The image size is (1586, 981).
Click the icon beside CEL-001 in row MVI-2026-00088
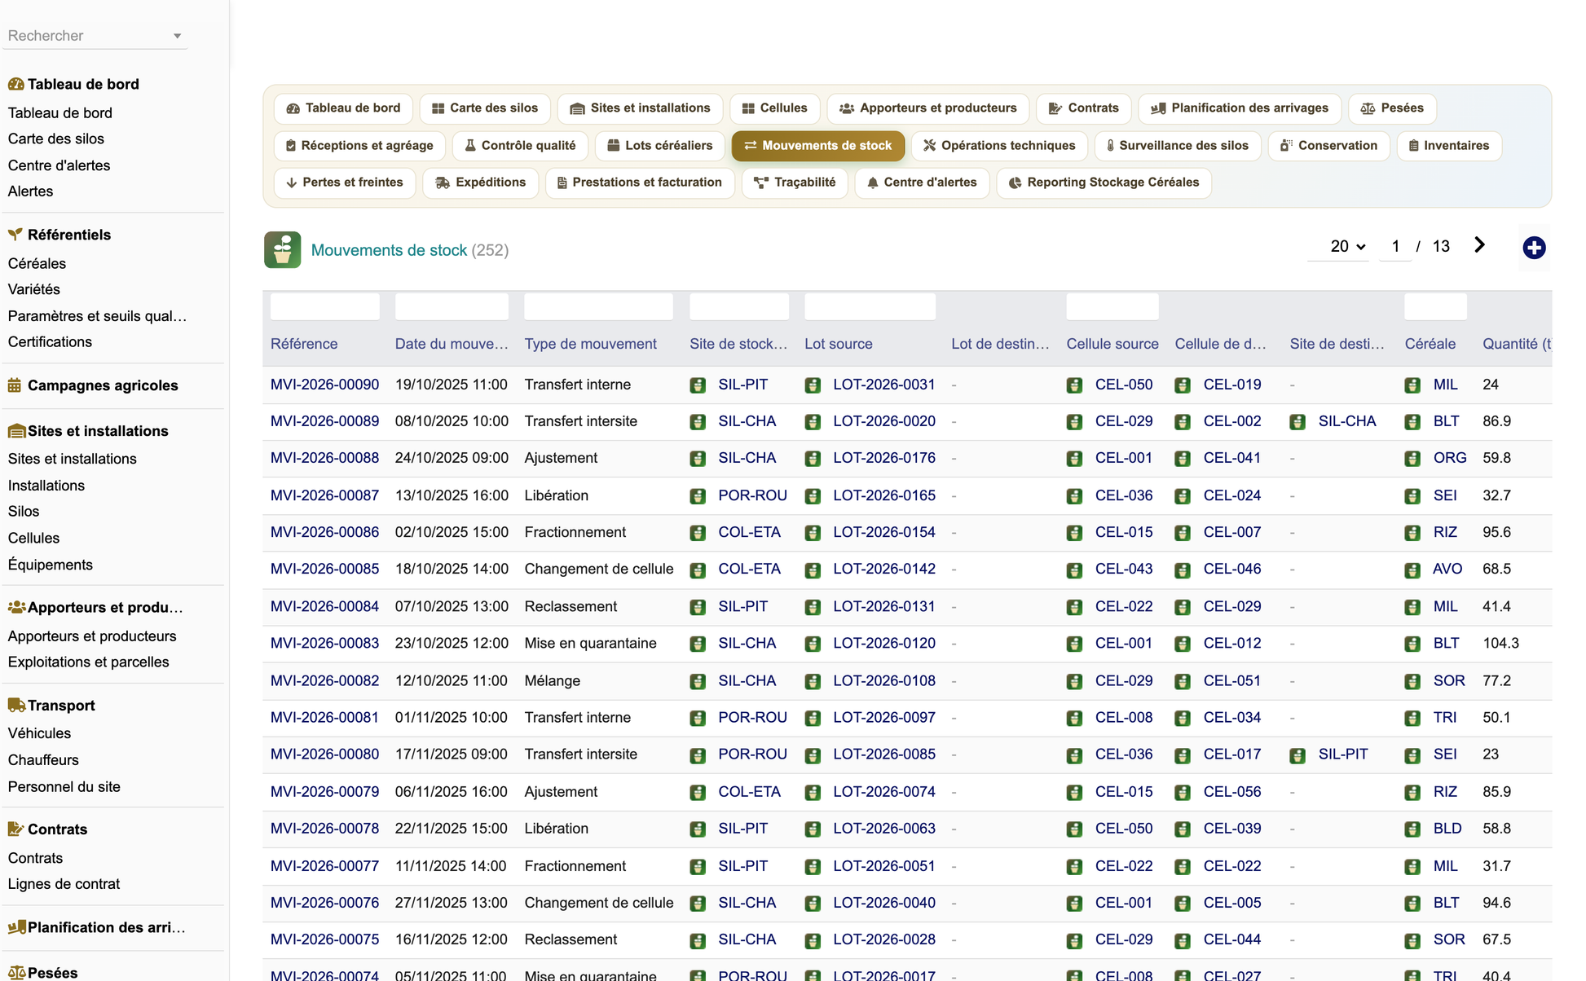[x=1074, y=459]
